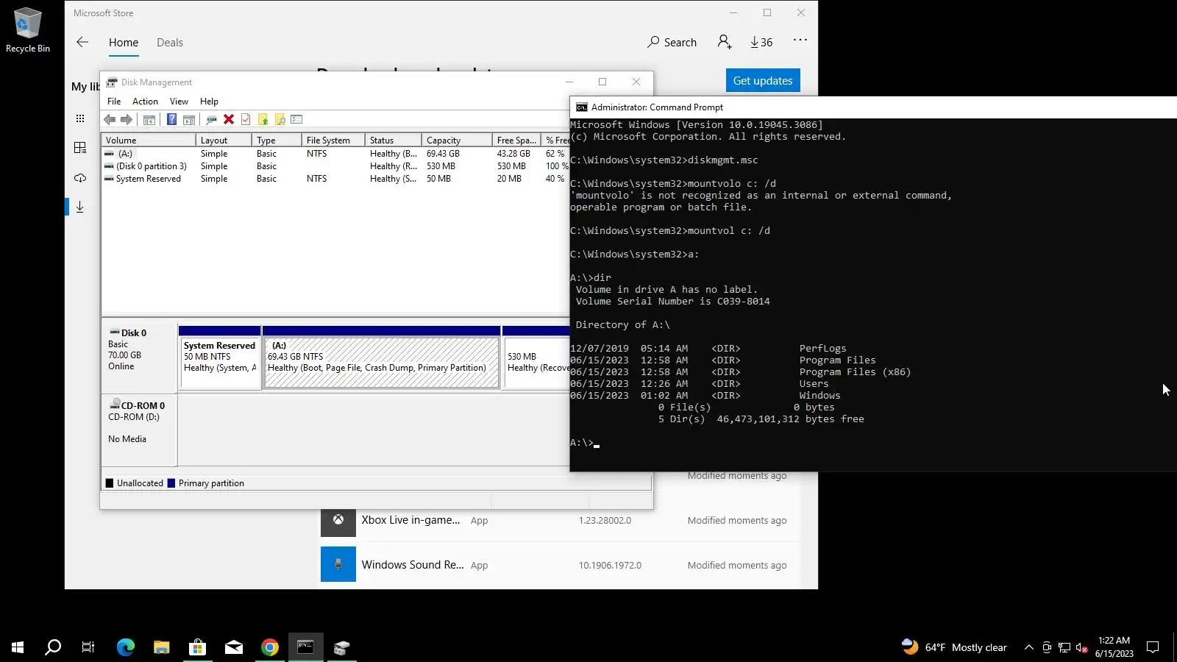Screen dimensions: 1177x662
Task: Click the yellow folder with green arrow icon
Action: pos(263,119)
